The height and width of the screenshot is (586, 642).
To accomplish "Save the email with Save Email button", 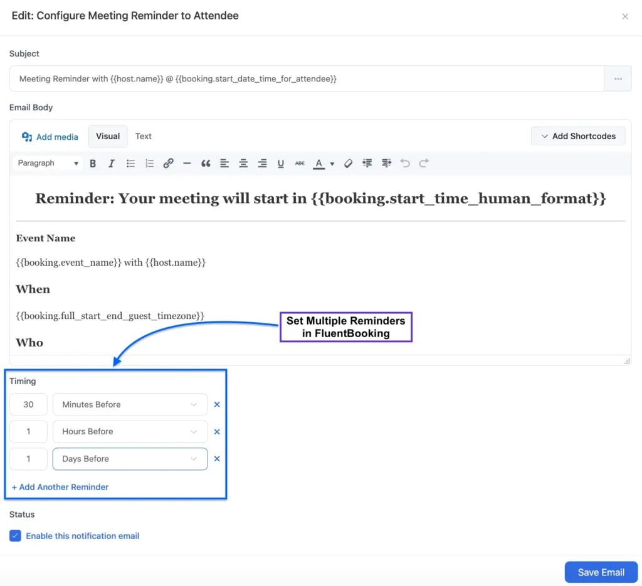I will (x=601, y=572).
